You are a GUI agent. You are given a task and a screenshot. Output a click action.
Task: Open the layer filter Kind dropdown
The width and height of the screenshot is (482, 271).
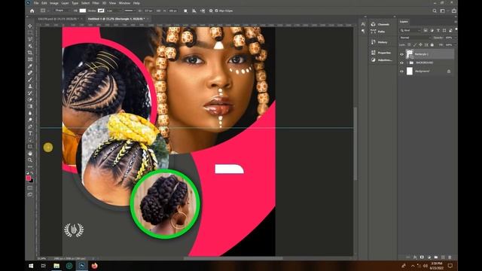pyautogui.click(x=410, y=30)
